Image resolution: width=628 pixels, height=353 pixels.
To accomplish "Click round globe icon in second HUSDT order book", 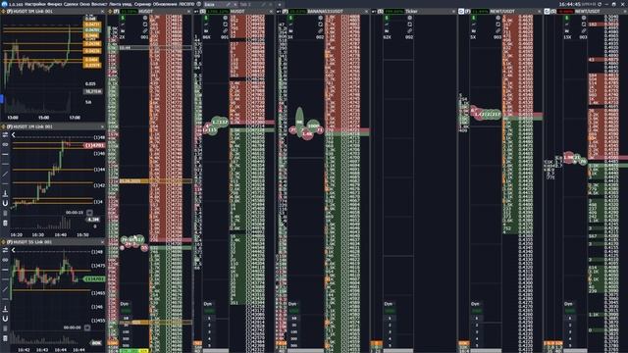I will [226, 18].
